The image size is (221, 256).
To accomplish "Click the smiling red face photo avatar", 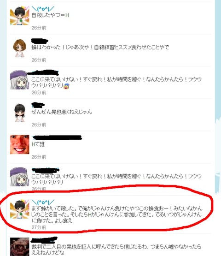I will 19,144.
